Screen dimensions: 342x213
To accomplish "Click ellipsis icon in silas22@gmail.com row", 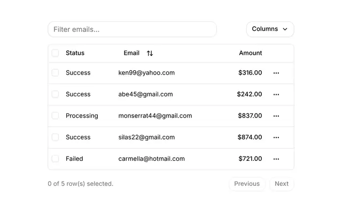I will pos(276,137).
